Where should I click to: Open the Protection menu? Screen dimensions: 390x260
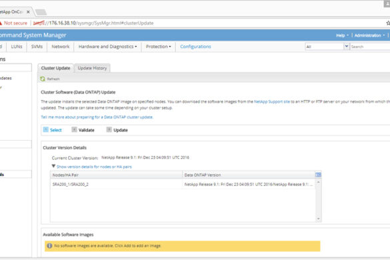point(158,47)
